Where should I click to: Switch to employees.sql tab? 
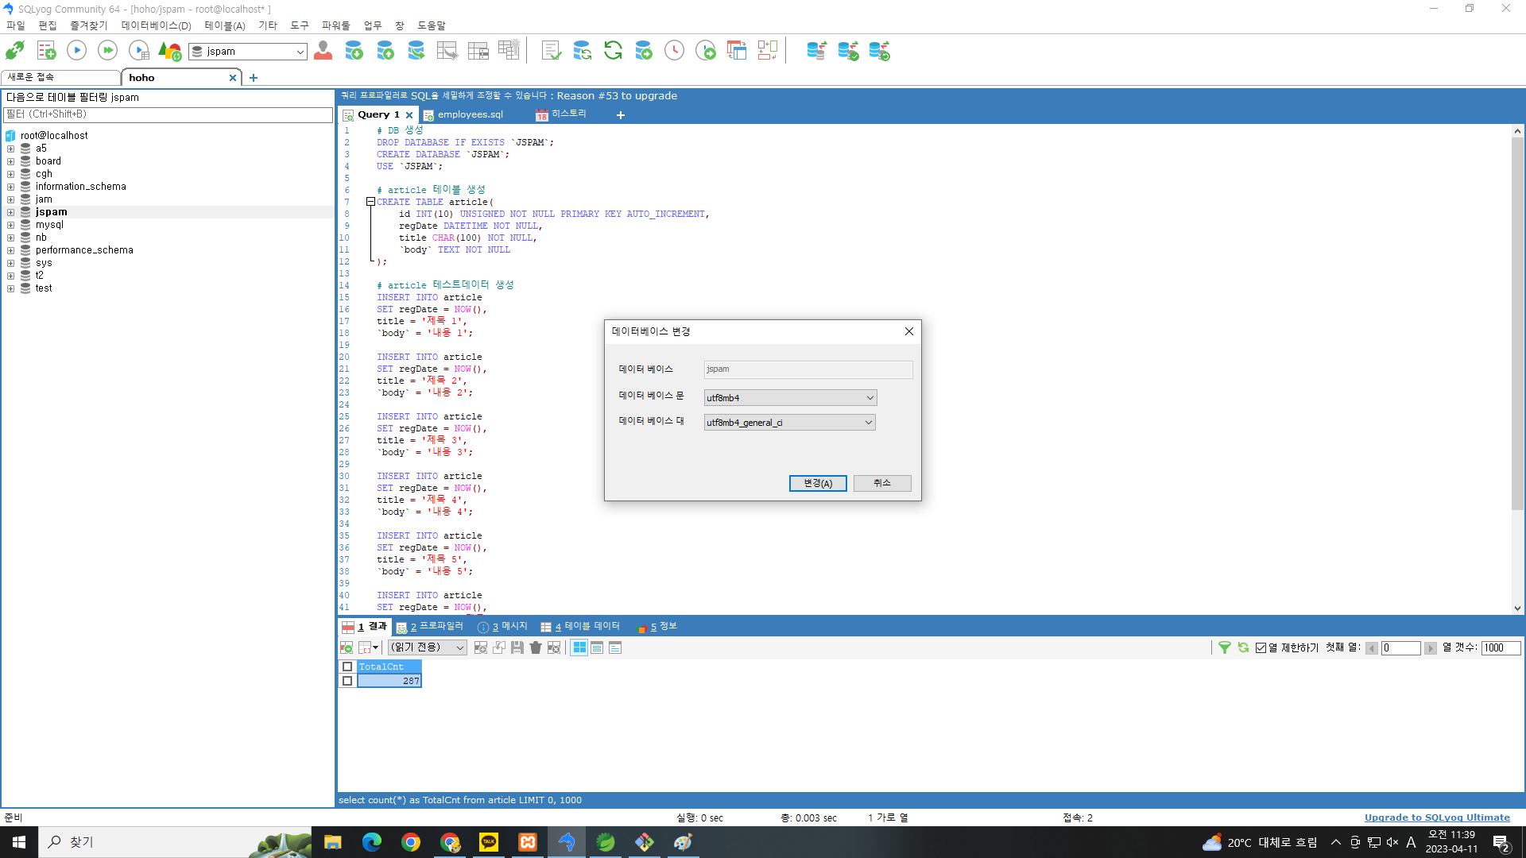(470, 114)
